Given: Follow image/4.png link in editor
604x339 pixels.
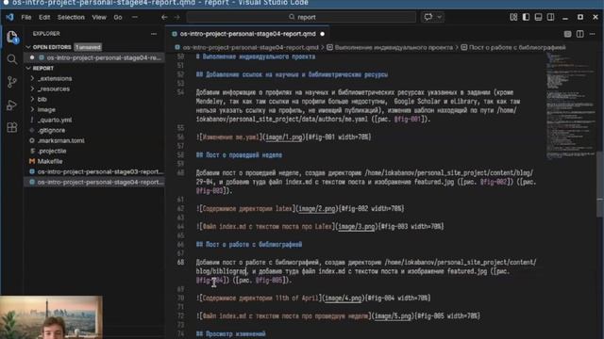Looking at the screenshot, I should pos(344,299).
